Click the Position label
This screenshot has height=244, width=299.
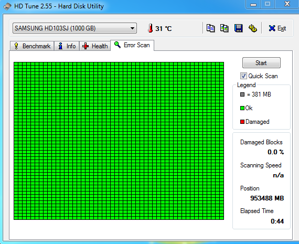(250, 188)
